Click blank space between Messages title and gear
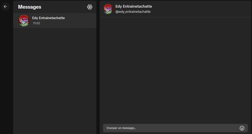 click(x=64, y=7)
